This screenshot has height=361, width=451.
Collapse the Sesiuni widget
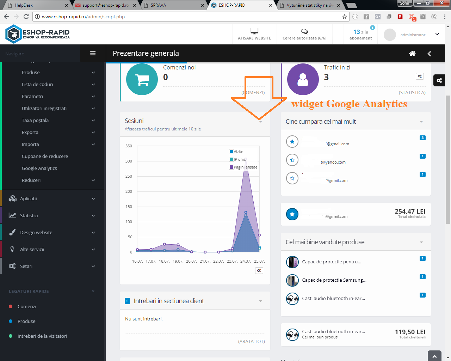coord(261,122)
